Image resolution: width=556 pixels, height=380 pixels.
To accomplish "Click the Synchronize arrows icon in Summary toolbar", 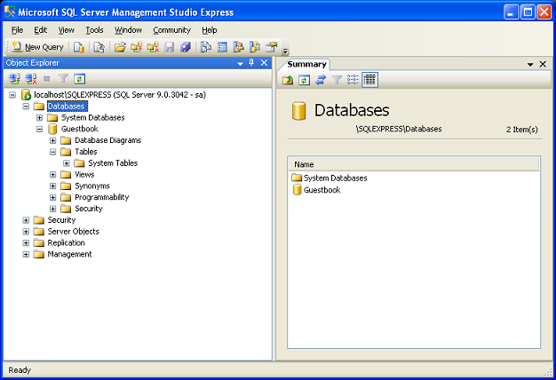I will pos(321,80).
